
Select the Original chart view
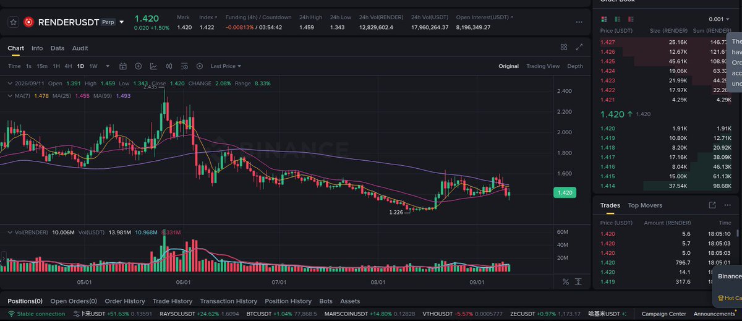pyautogui.click(x=509, y=66)
